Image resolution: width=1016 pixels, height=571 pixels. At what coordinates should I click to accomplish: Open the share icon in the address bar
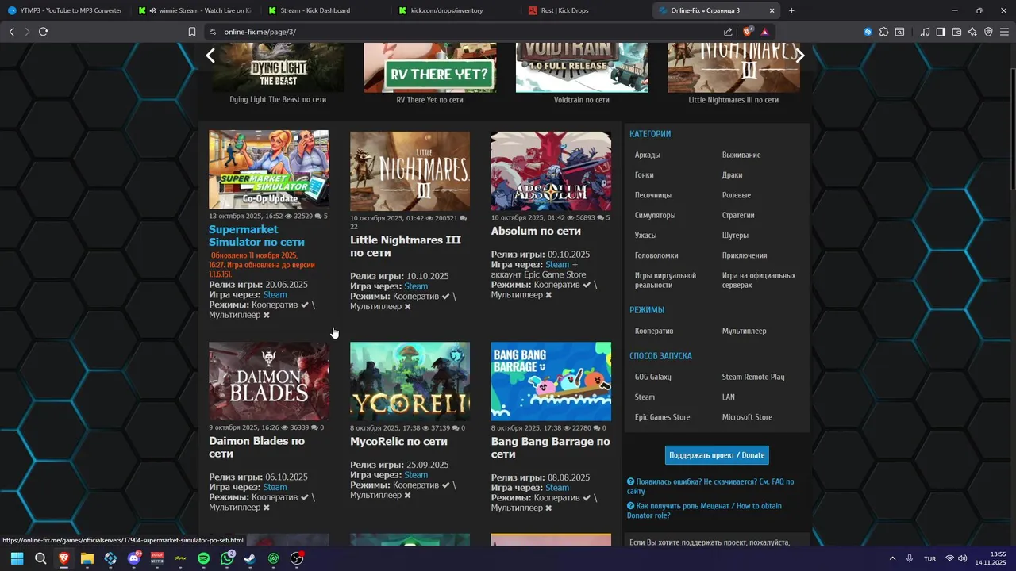pos(728,32)
